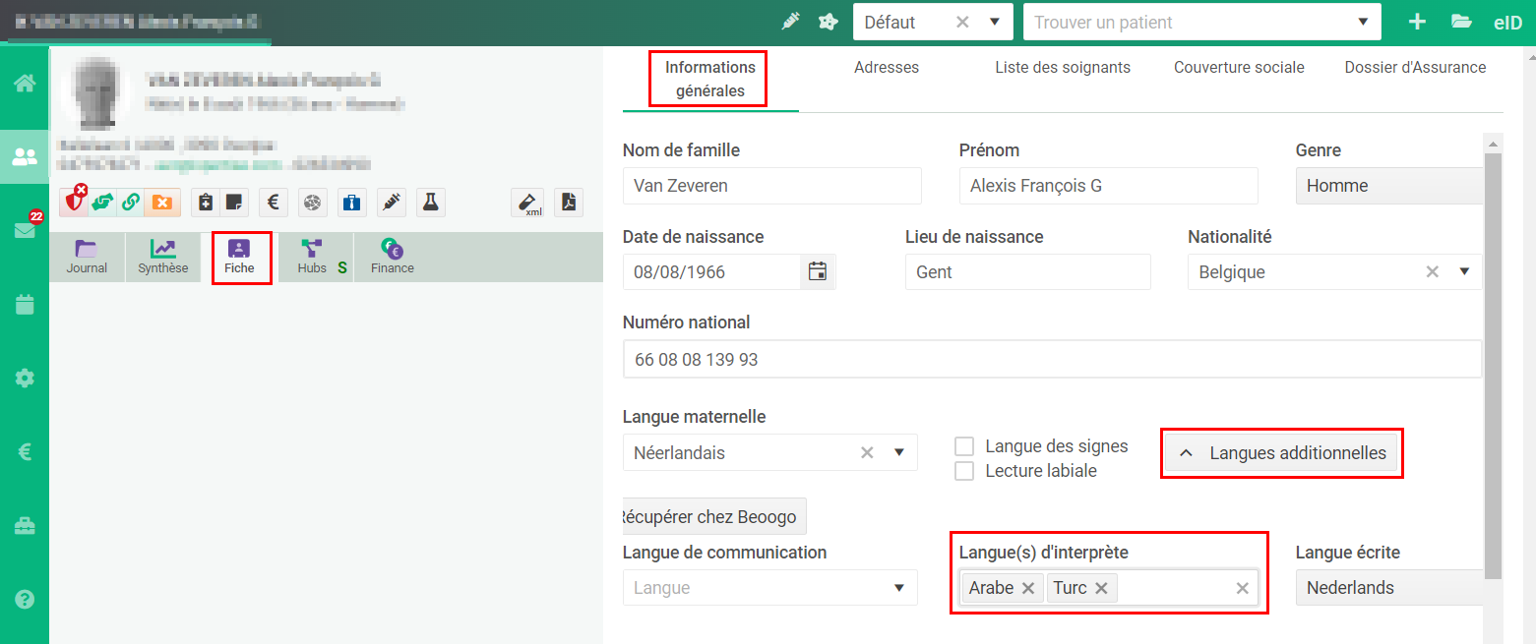Click into the Numéro national field
This screenshot has height=644, width=1536.
tap(1052, 360)
